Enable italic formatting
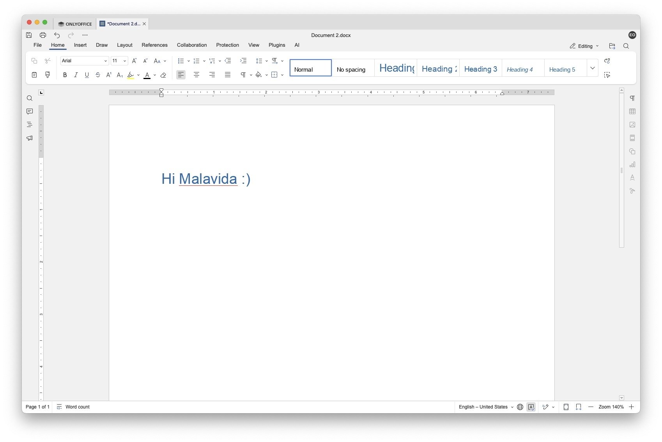Screen dimensions: 662x442 [76, 75]
